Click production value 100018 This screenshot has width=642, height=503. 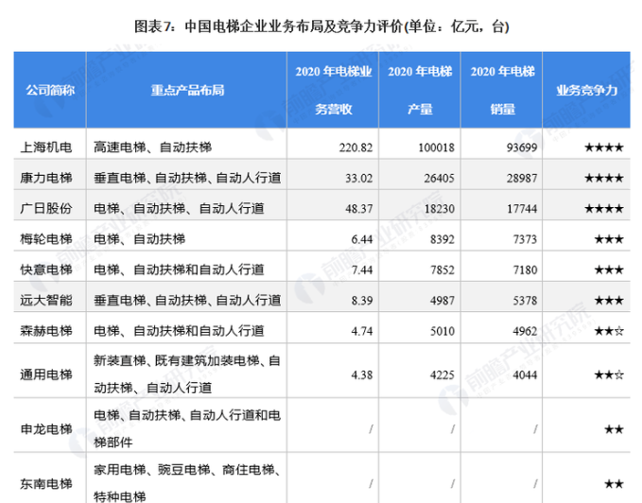pyautogui.click(x=436, y=147)
